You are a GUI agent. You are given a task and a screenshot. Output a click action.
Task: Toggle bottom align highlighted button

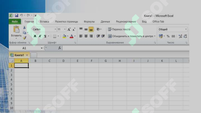91,30
